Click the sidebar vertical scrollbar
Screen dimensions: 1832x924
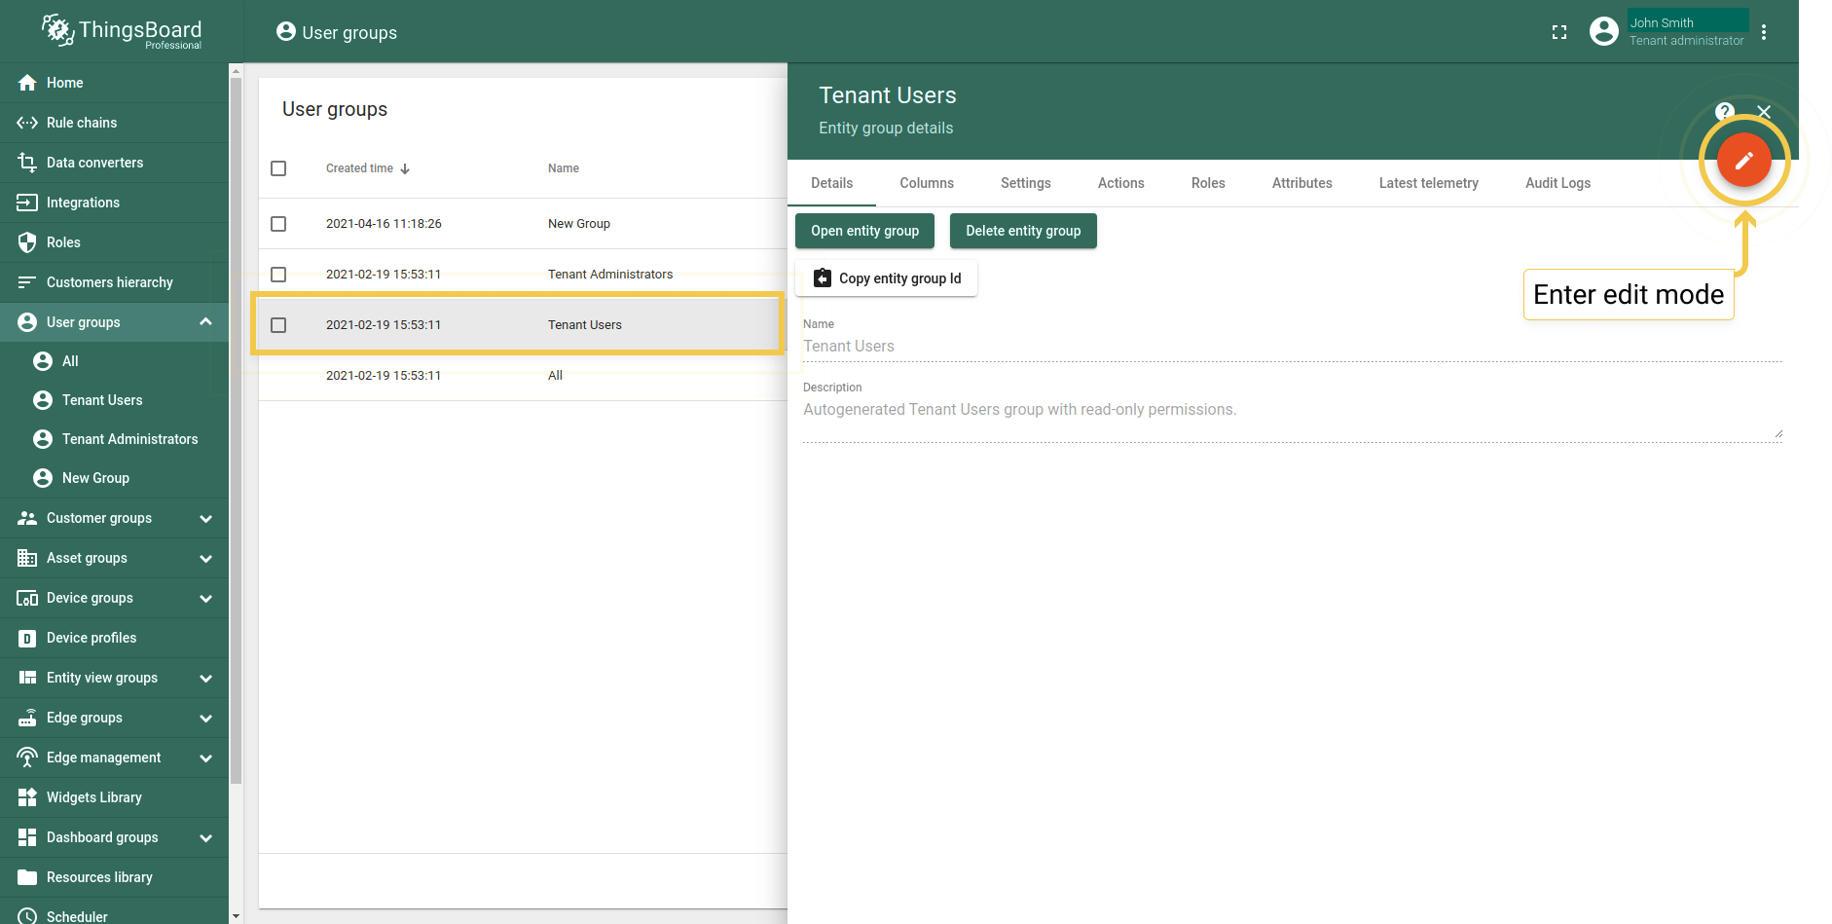[236, 428]
